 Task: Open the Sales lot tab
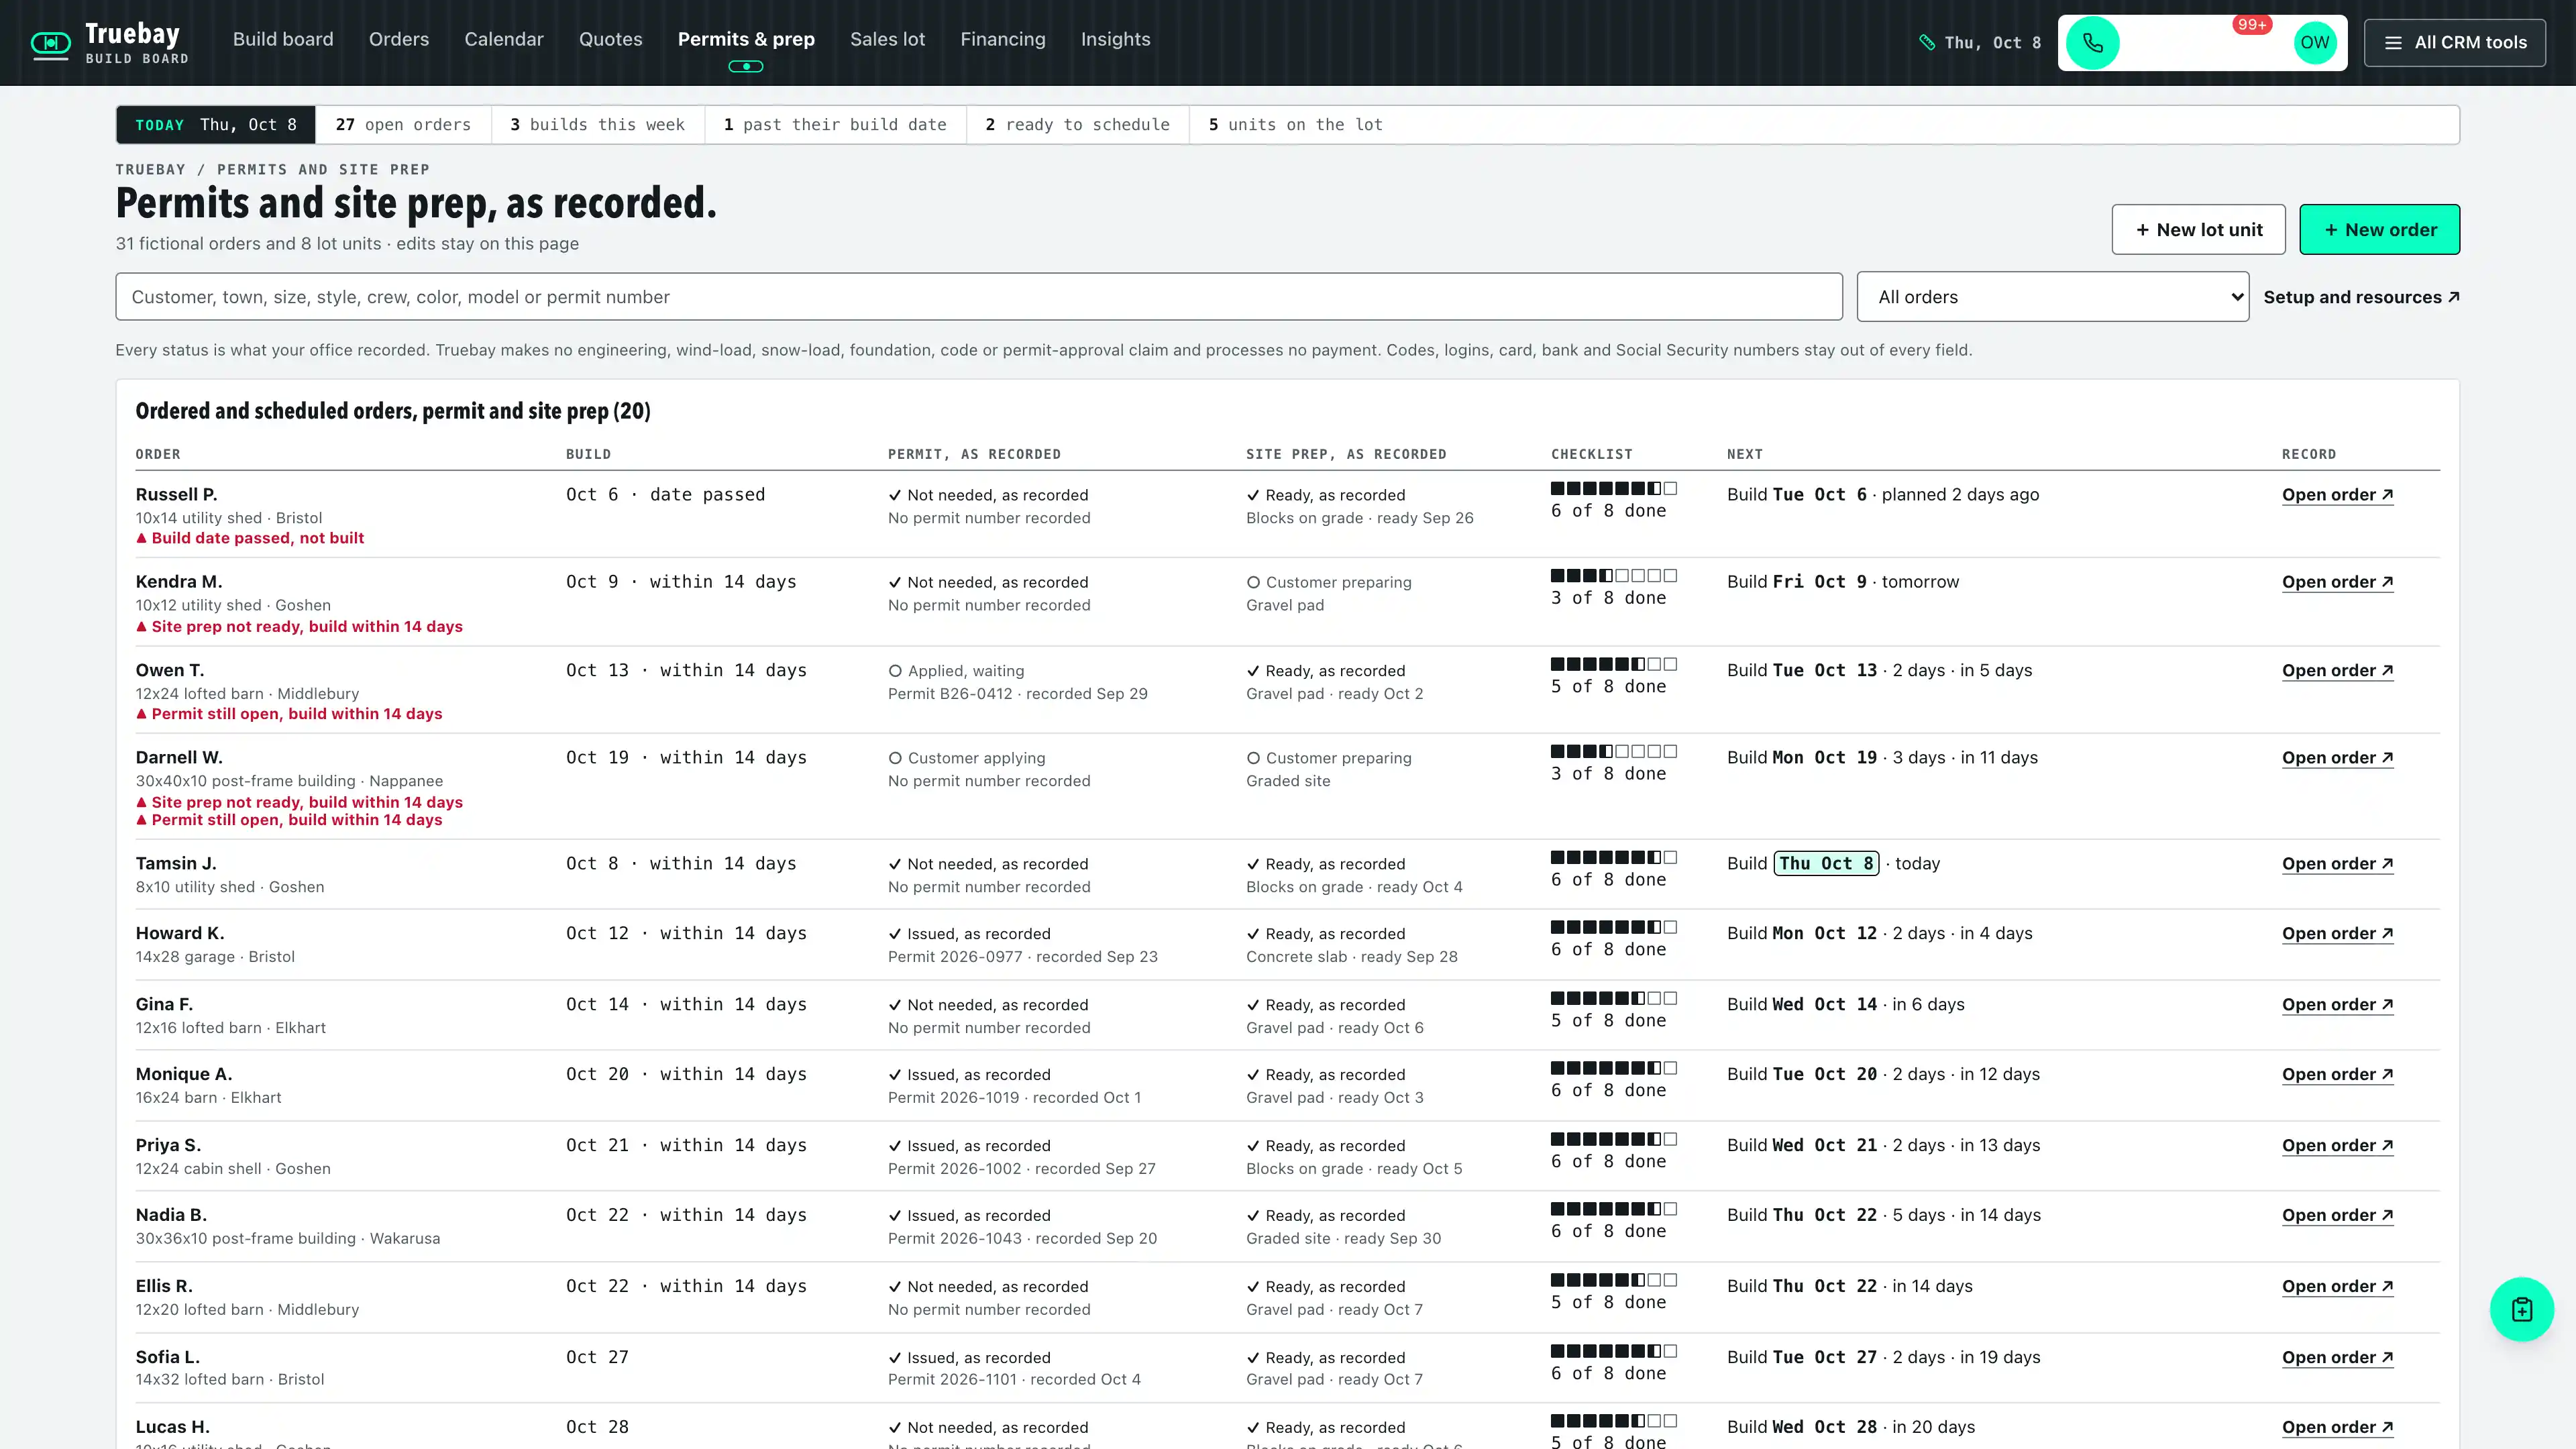(x=887, y=39)
